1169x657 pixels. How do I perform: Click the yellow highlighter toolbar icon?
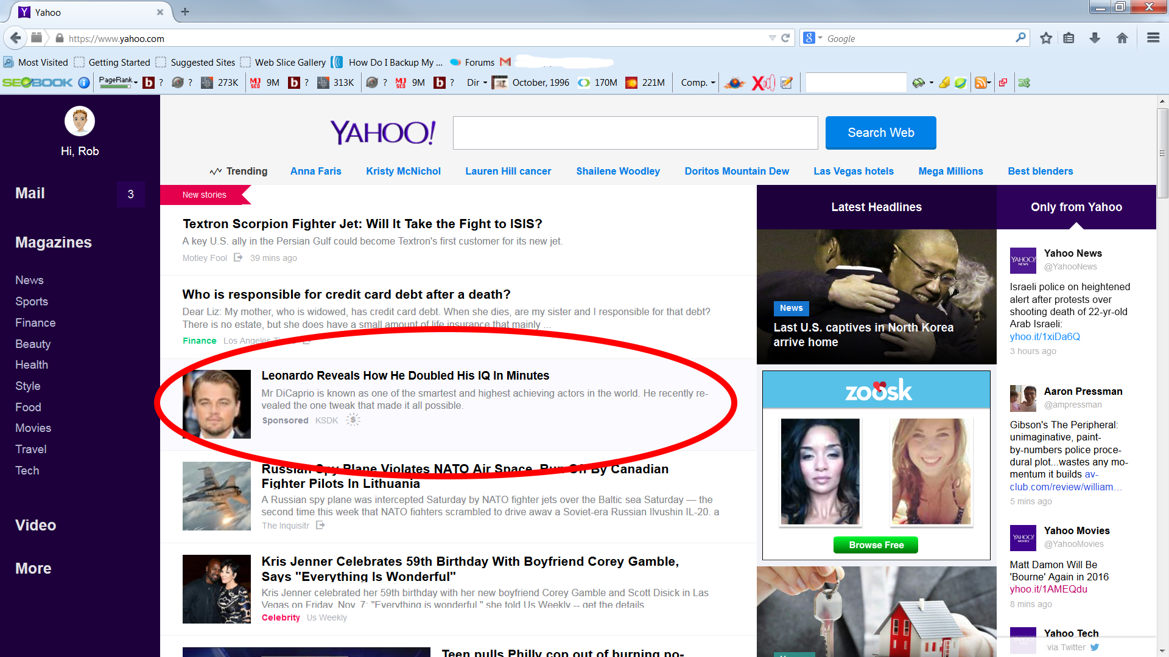[x=944, y=82]
